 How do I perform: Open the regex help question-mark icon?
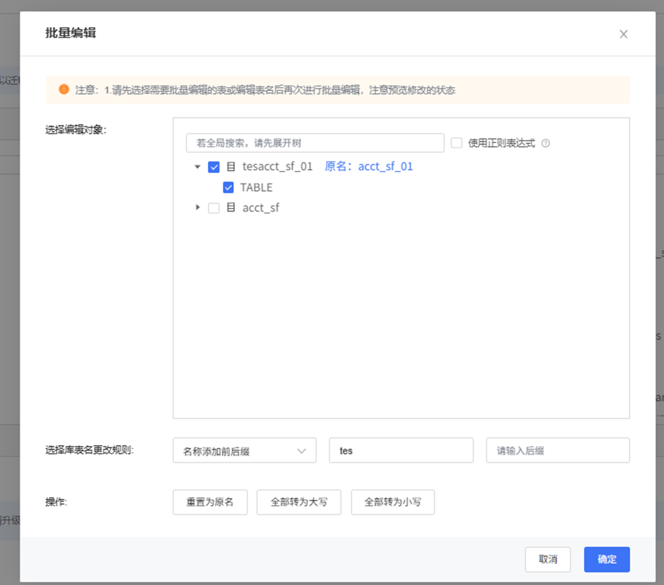(x=545, y=143)
